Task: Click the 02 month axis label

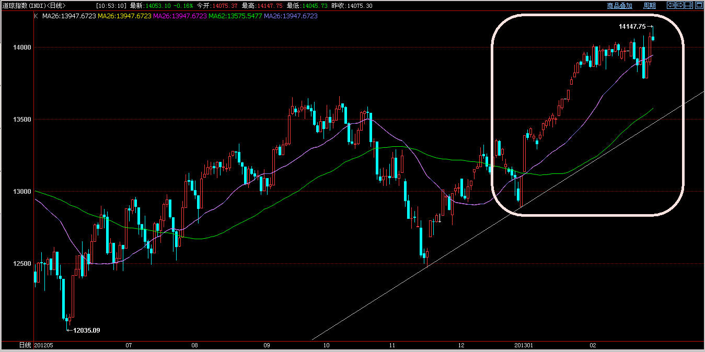Action: pyautogui.click(x=593, y=345)
